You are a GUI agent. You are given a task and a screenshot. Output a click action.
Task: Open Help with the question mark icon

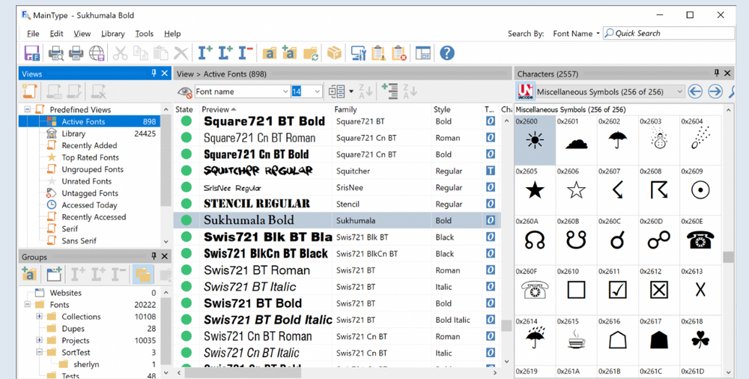447,53
